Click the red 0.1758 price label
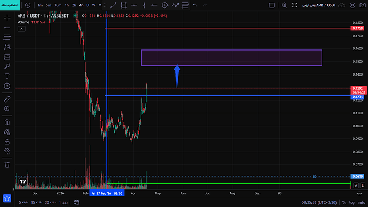Image resolution: width=368 pixels, height=207 pixels. [x=357, y=28]
